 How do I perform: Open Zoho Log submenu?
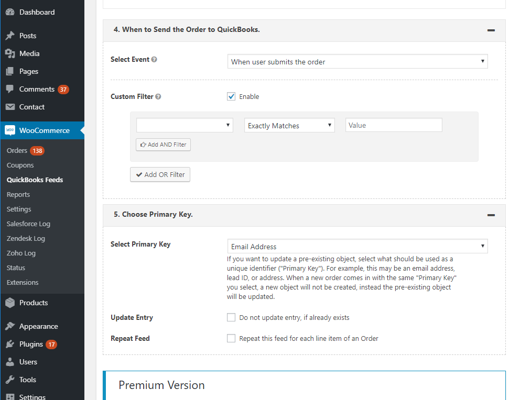click(21, 253)
